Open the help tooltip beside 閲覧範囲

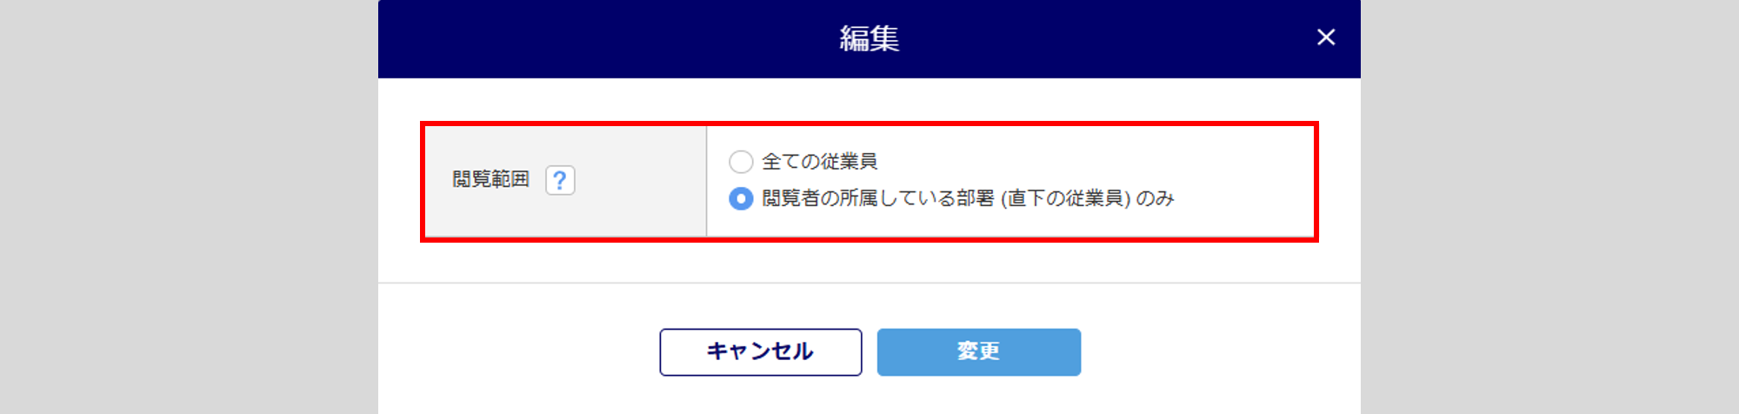click(560, 180)
